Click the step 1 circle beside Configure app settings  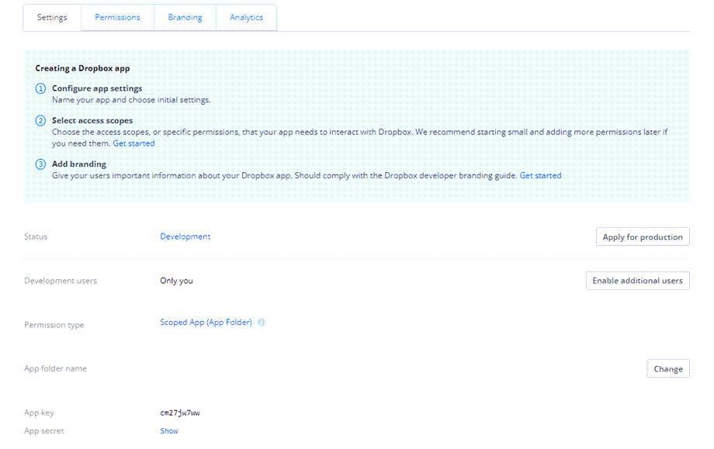[40, 88]
